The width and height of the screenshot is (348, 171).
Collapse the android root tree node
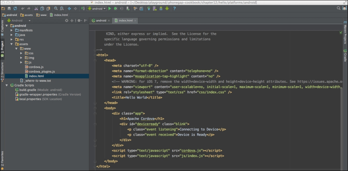pos(7,26)
